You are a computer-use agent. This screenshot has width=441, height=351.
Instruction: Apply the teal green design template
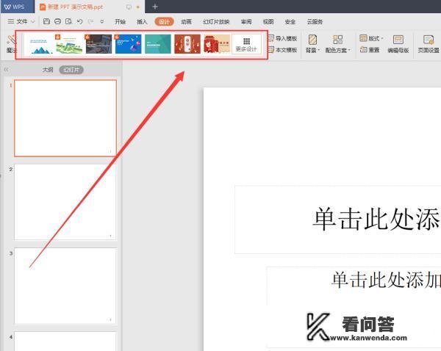pyautogui.click(x=158, y=44)
